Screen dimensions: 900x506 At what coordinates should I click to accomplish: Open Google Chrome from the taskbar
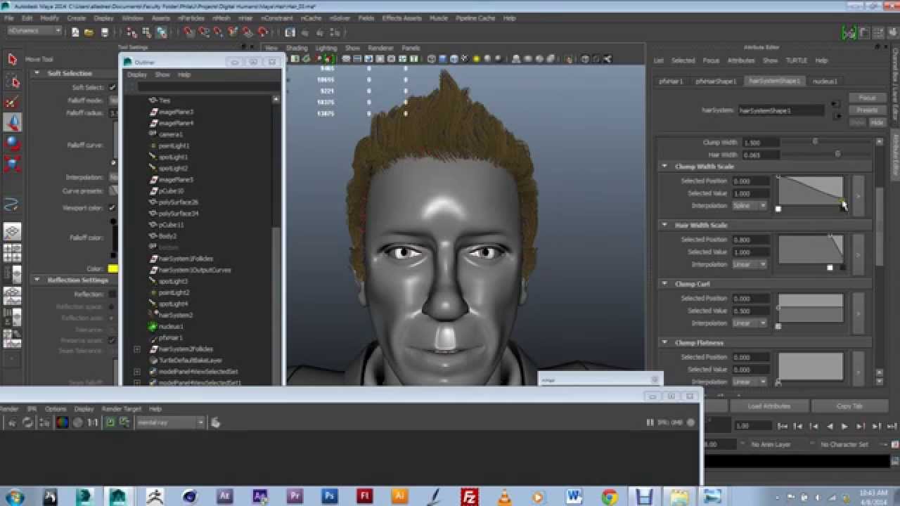click(609, 496)
